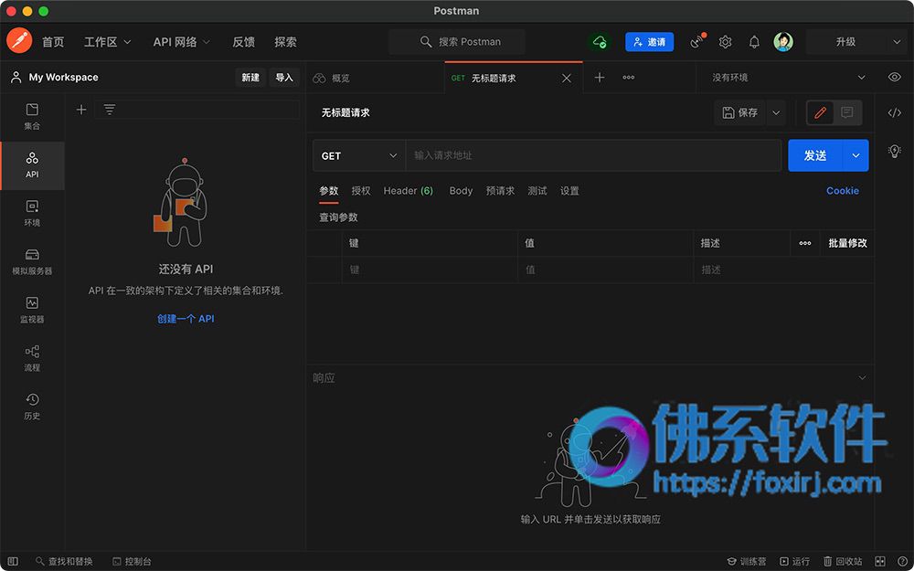Screen dimensions: 914x571
Task: Open the 集合 collections sidebar icon
Action: coord(32,117)
